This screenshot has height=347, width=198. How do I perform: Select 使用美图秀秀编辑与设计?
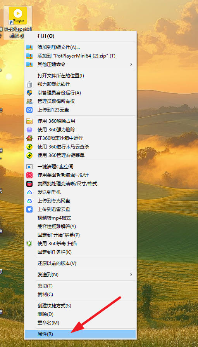tap(80, 175)
